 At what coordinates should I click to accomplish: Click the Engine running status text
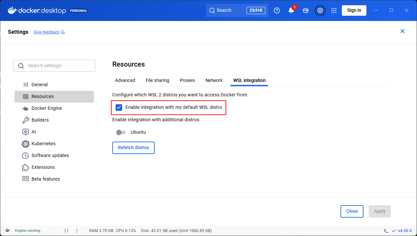pyautogui.click(x=28, y=230)
